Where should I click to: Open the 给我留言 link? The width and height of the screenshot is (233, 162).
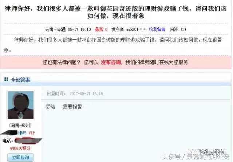click(x=157, y=29)
